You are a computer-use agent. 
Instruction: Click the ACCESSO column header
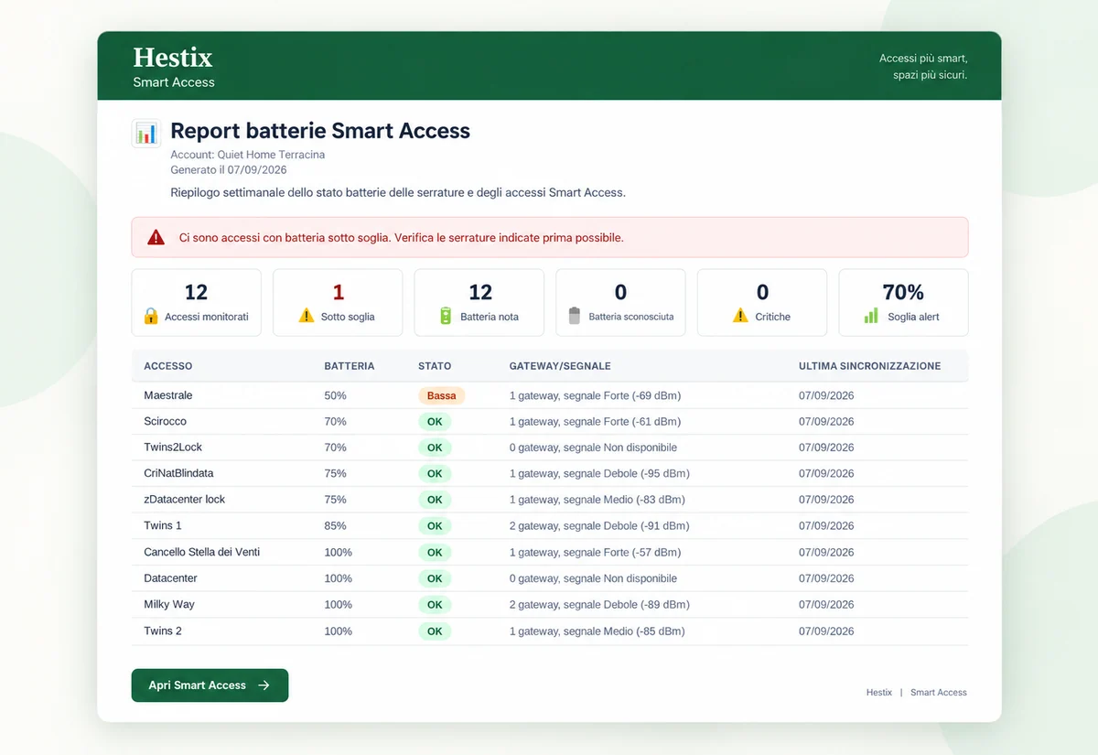(x=168, y=366)
